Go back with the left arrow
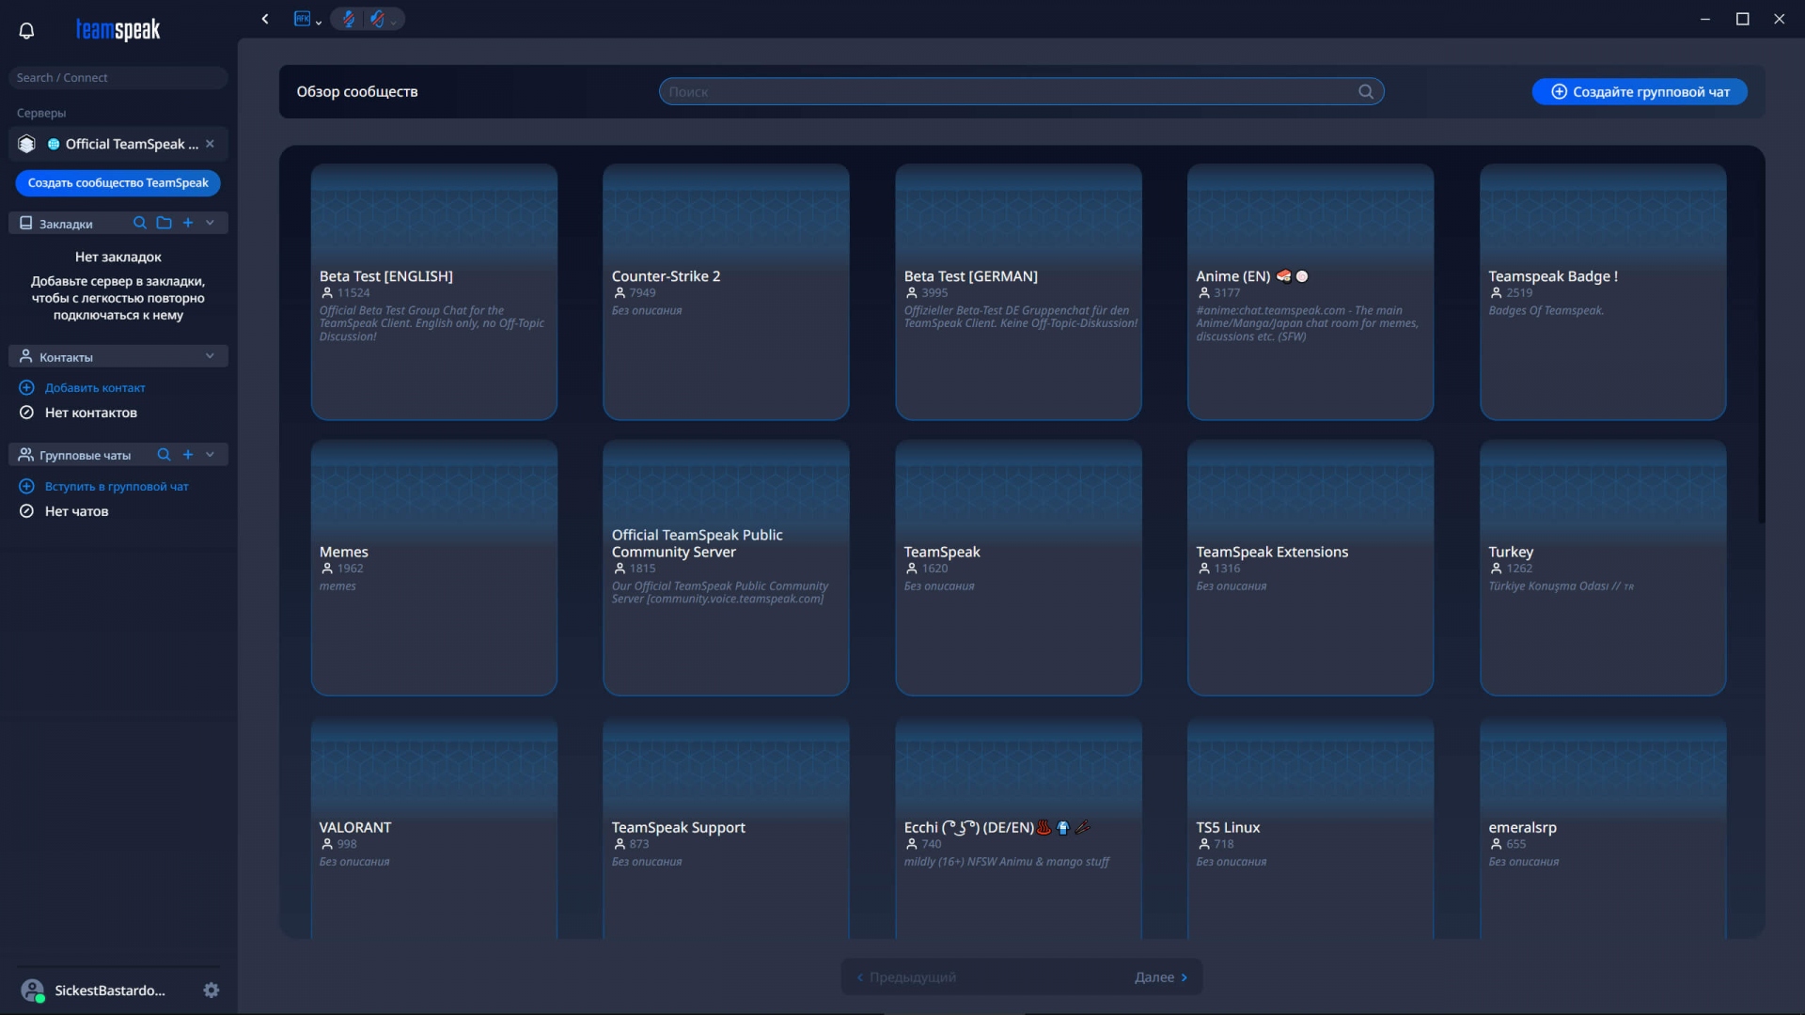This screenshot has width=1805, height=1015. [265, 19]
